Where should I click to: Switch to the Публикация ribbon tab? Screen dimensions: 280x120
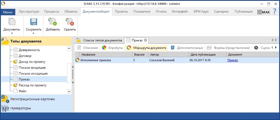click(243, 11)
